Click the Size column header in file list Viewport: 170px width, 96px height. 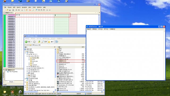[x=83, y=47]
